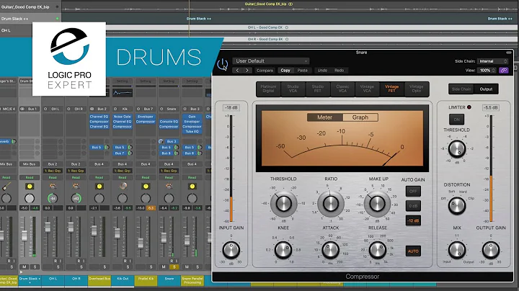This screenshot has height=291, width=519.
Task: Click the Kik channel drum icon
Action: click(123, 186)
